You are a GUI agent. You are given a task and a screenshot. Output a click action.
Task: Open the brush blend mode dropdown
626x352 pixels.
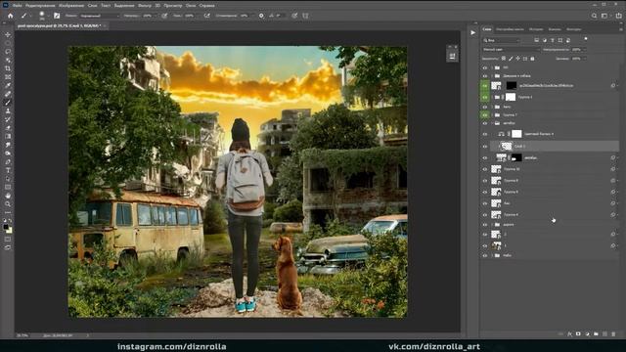click(x=99, y=16)
